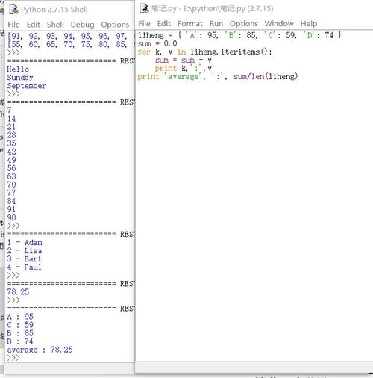Click the print average code line

coord(218,76)
